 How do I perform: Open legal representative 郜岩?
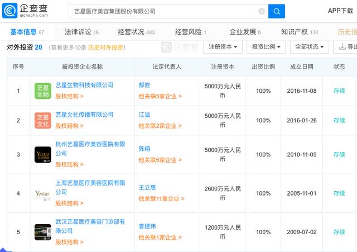(144, 85)
